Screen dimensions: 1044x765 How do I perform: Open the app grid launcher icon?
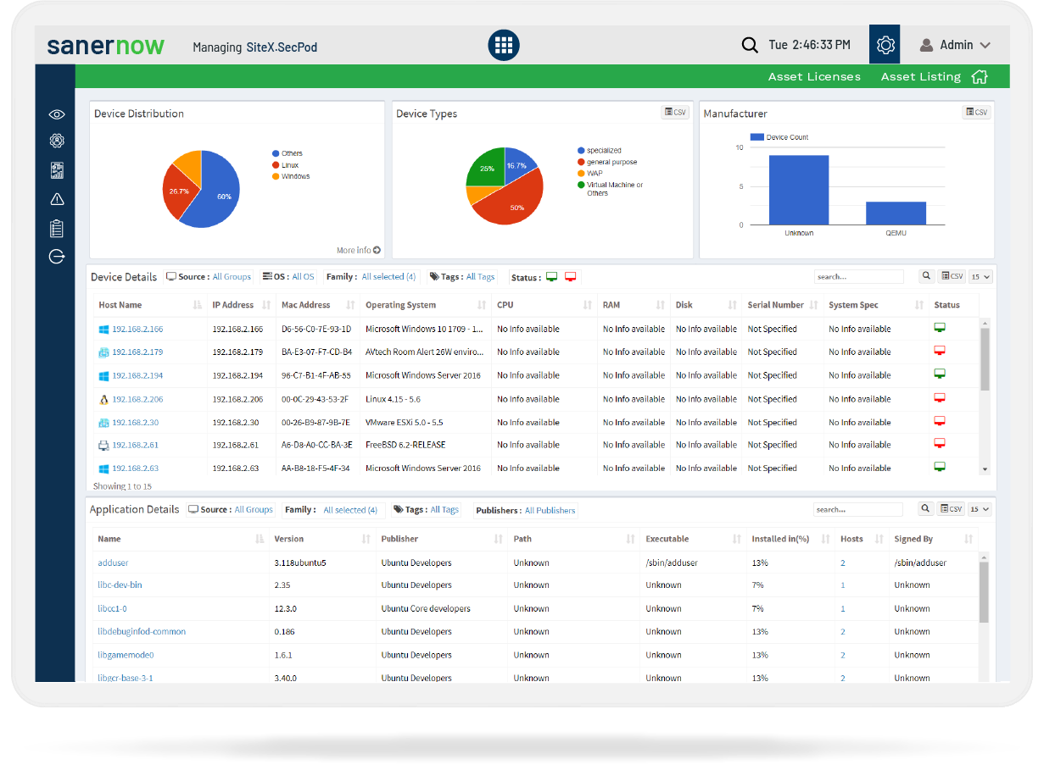(504, 45)
